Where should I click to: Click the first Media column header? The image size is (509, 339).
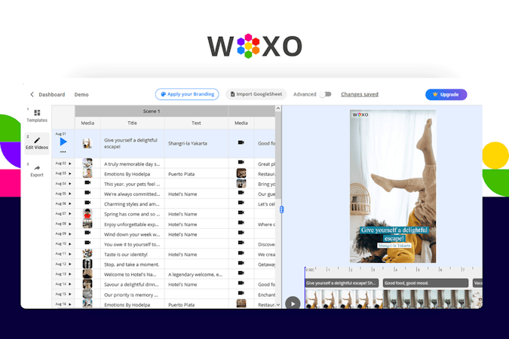[x=87, y=123]
